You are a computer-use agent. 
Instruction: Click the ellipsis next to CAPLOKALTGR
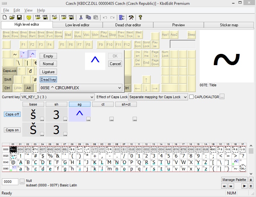222,97
